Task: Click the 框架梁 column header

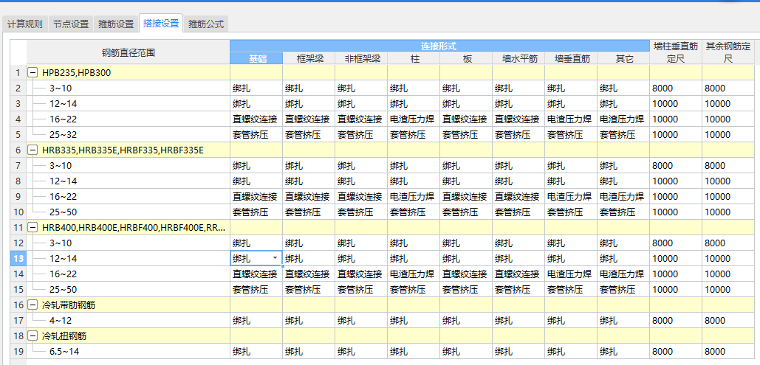Action: pyautogui.click(x=309, y=58)
